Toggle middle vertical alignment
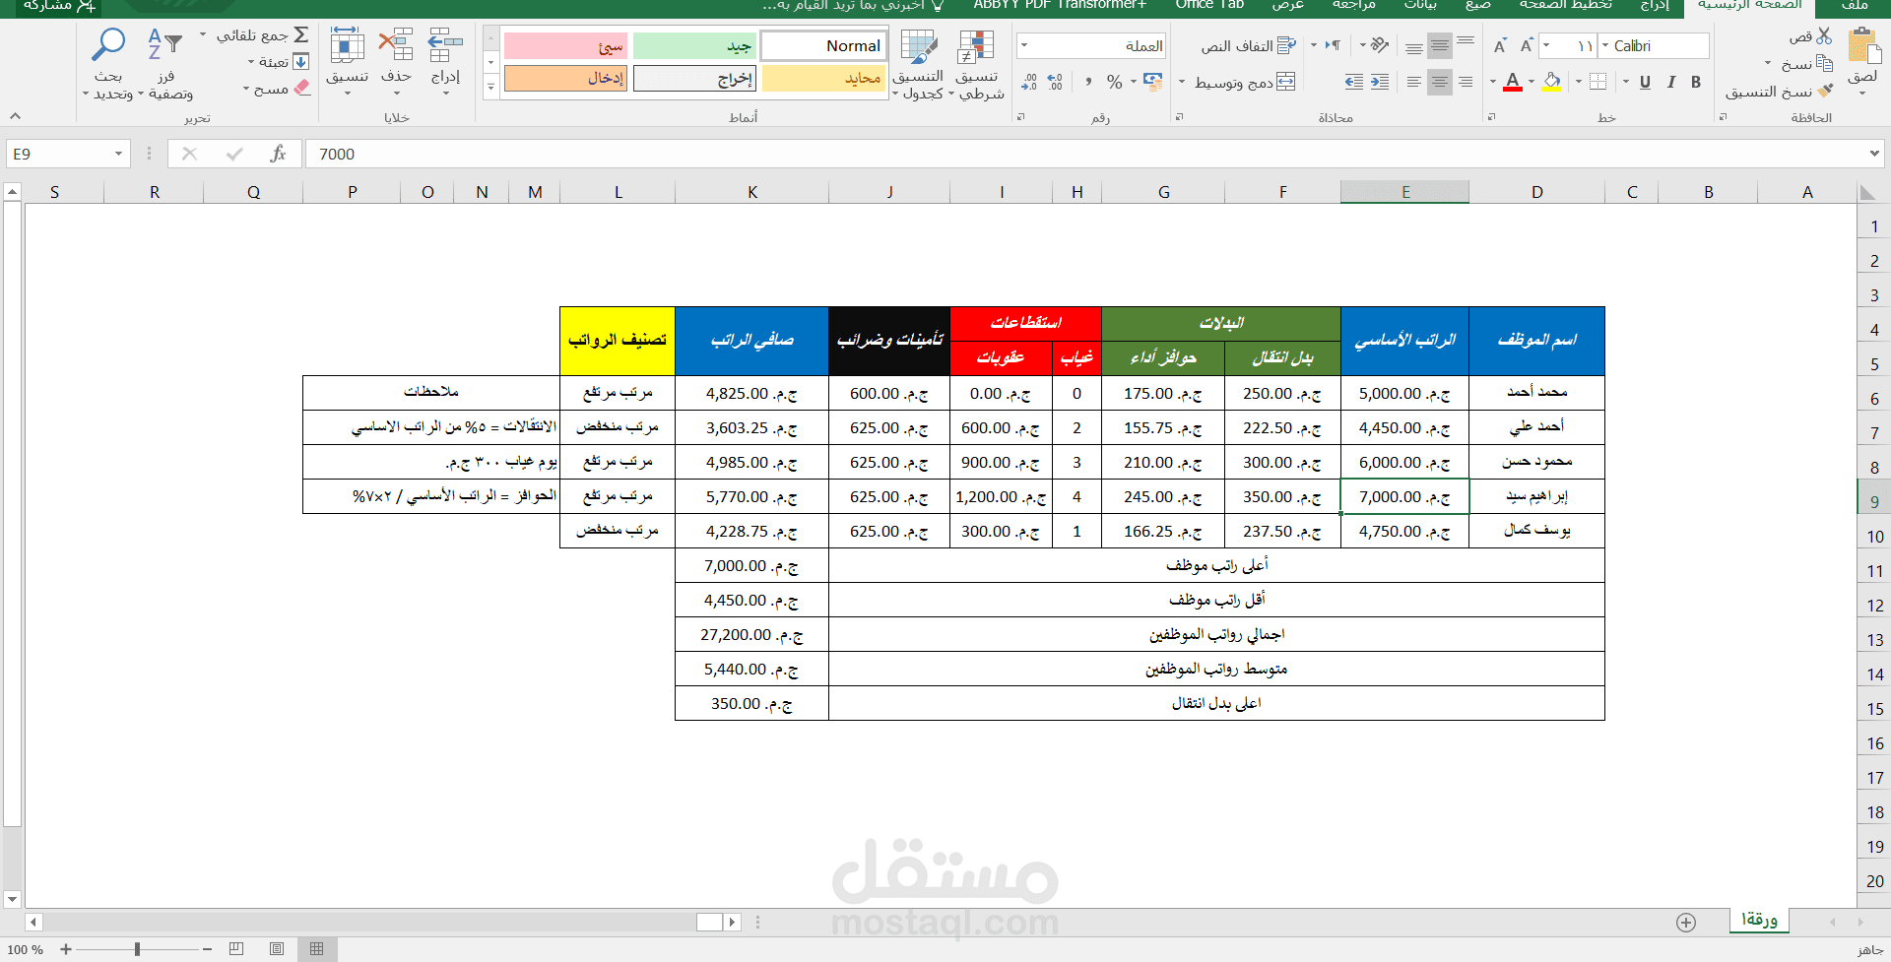Viewport: 1891px width, 962px height. click(x=1439, y=45)
